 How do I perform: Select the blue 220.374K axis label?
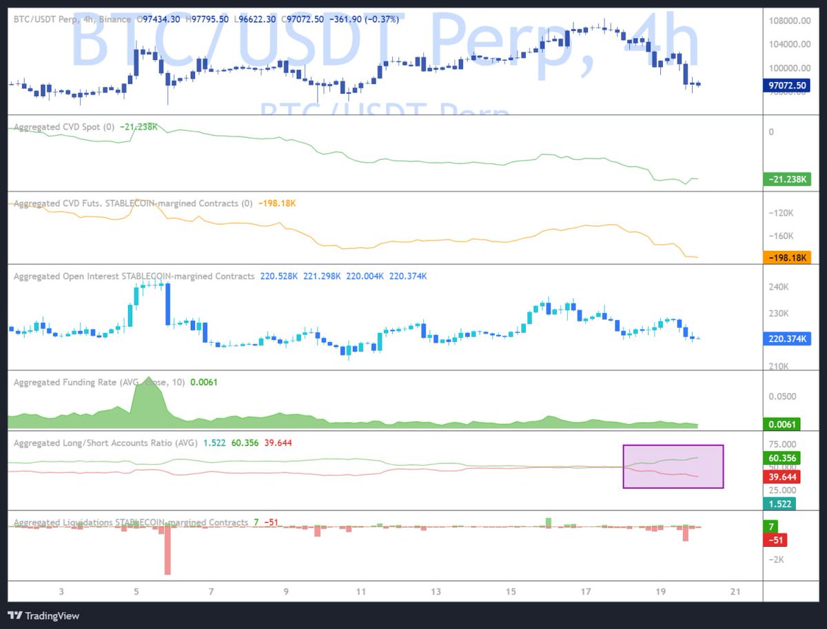[787, 339]
